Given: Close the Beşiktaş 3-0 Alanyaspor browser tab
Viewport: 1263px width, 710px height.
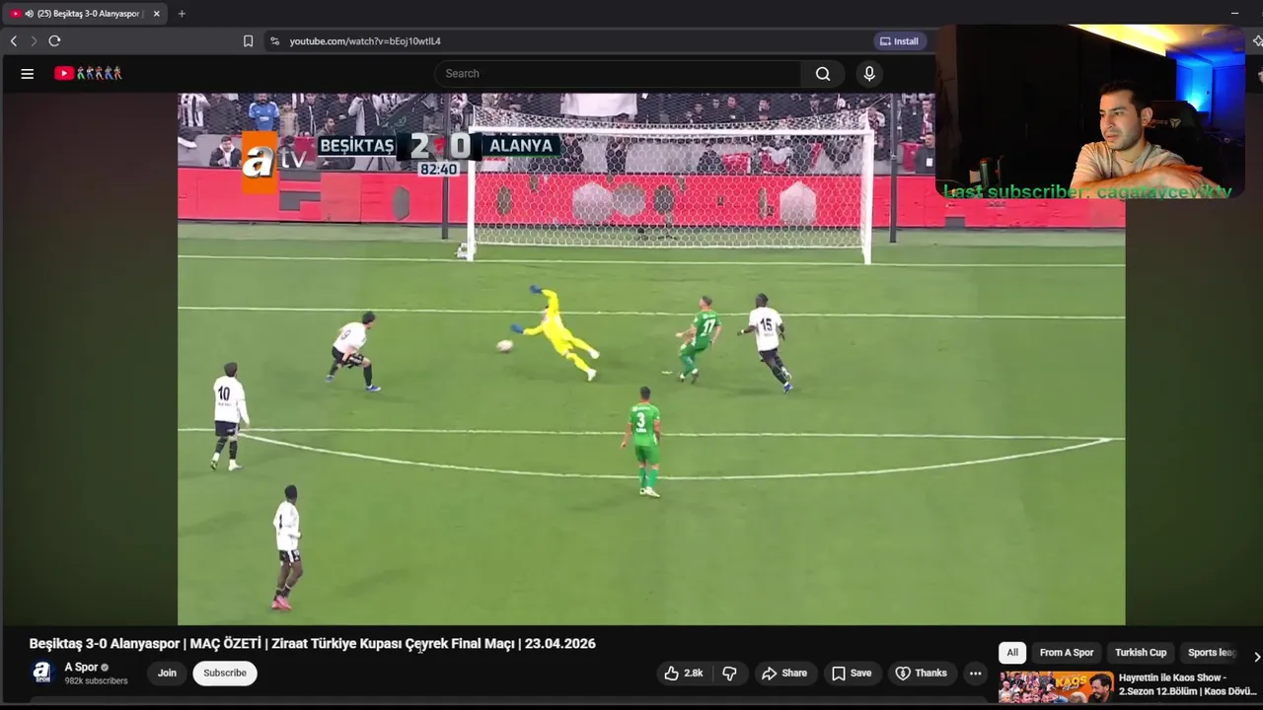Looking at the screenshot, I should (156, 14).
